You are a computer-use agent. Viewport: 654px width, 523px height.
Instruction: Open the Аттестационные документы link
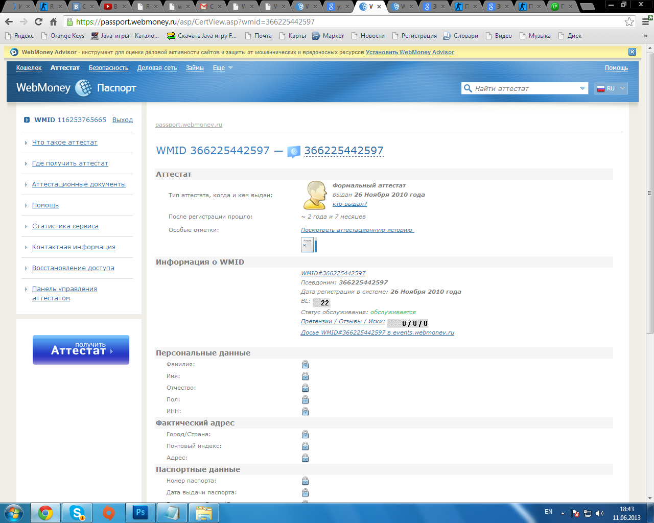(79, 184)
